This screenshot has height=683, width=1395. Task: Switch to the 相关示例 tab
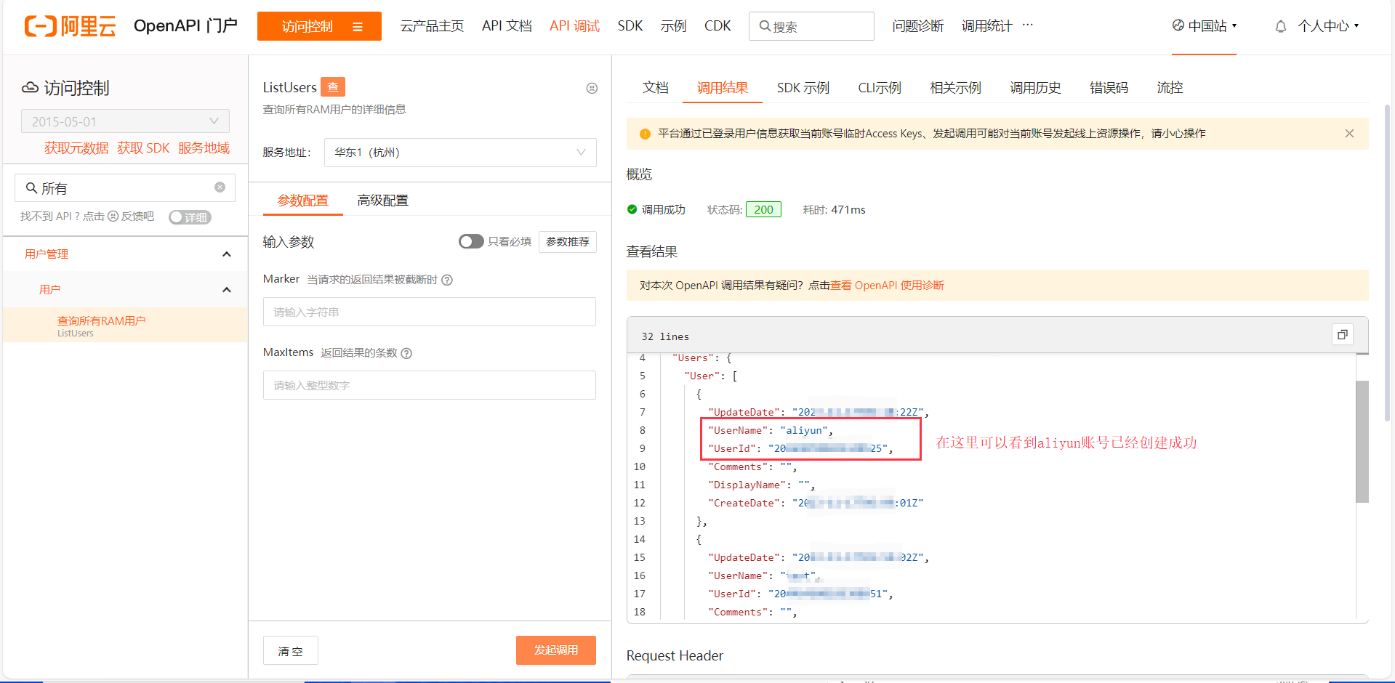click(x=955, y=88)
